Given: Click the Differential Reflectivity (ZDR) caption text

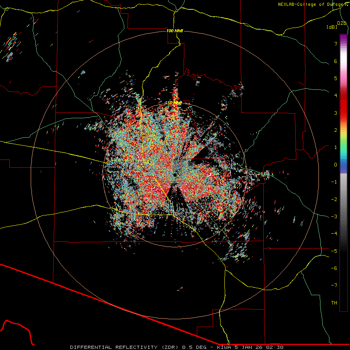Looking at the screenshot, I should (x=125, y=347).
